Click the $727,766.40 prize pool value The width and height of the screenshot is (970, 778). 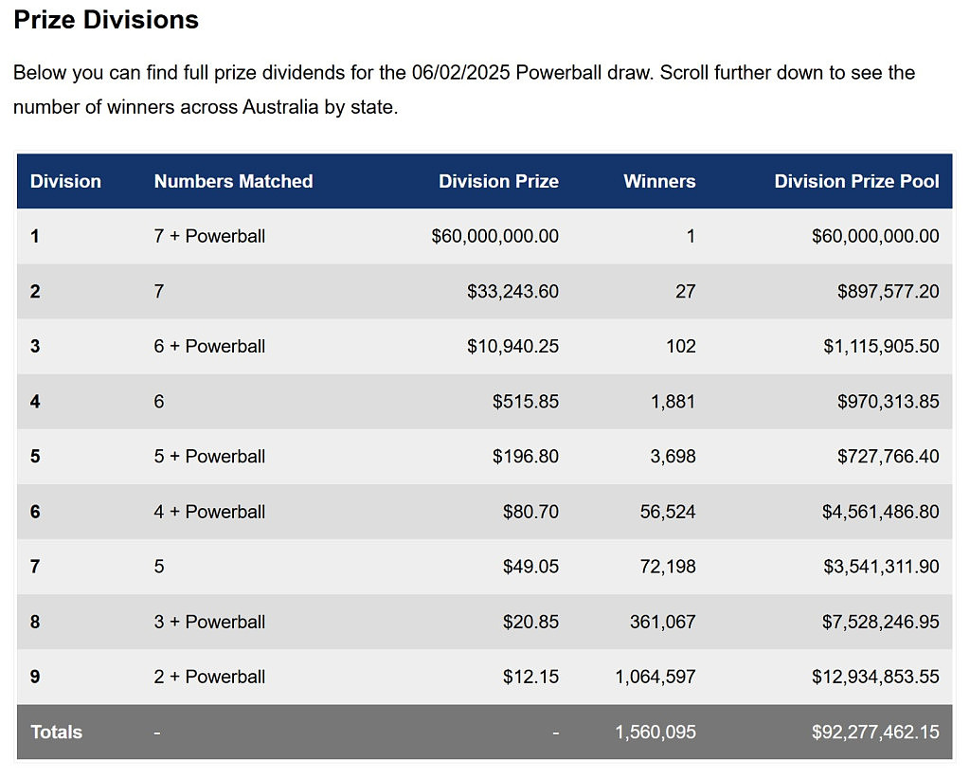[888, 456]
